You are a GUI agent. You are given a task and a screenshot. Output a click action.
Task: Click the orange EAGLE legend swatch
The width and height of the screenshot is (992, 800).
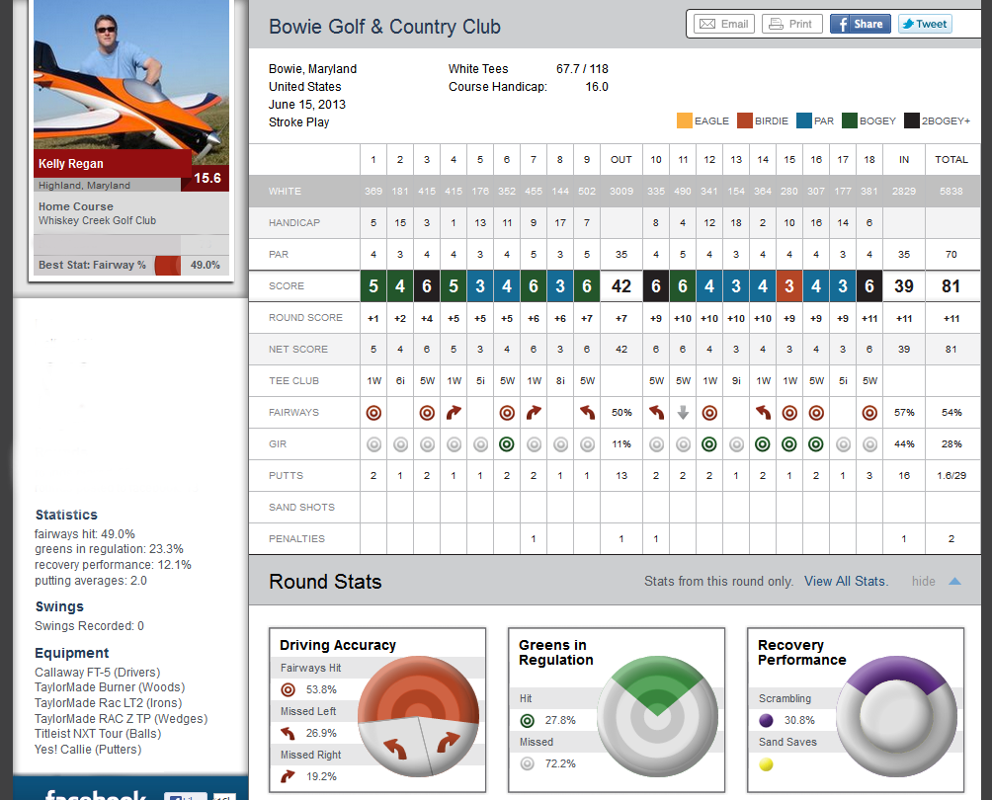pyautogui.click(x=684, y=120)
